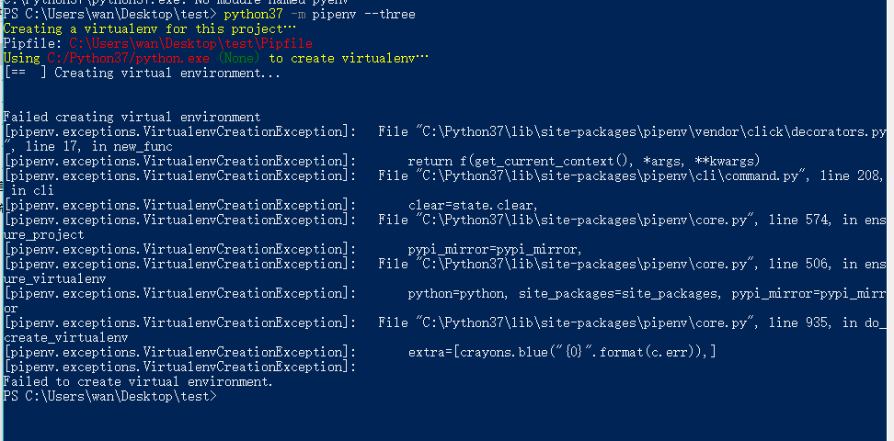Click the core.py line 506 traceback entry
The width and height of the screenshot is (894, 441).
(x=598, y=265)
